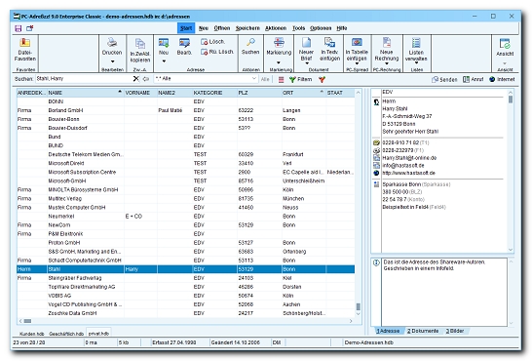Screen dimensions: 532x361
Task: Click In Textv. einfügen icon
Action: 329,43
